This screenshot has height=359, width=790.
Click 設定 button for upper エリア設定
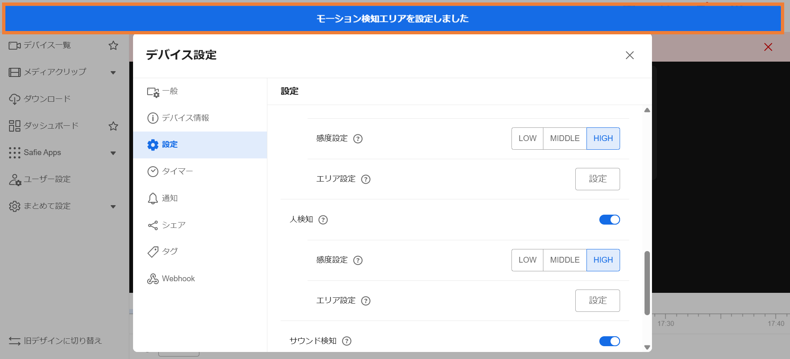click(597, 179)
